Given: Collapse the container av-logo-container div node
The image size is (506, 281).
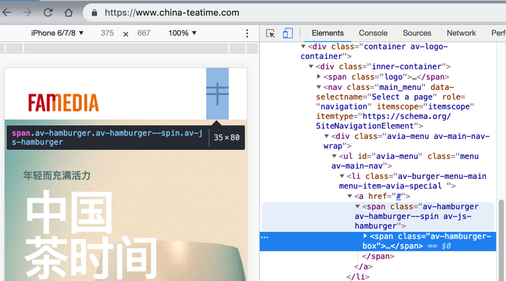Looking at the screenshot, I should (x=303, y=47).
